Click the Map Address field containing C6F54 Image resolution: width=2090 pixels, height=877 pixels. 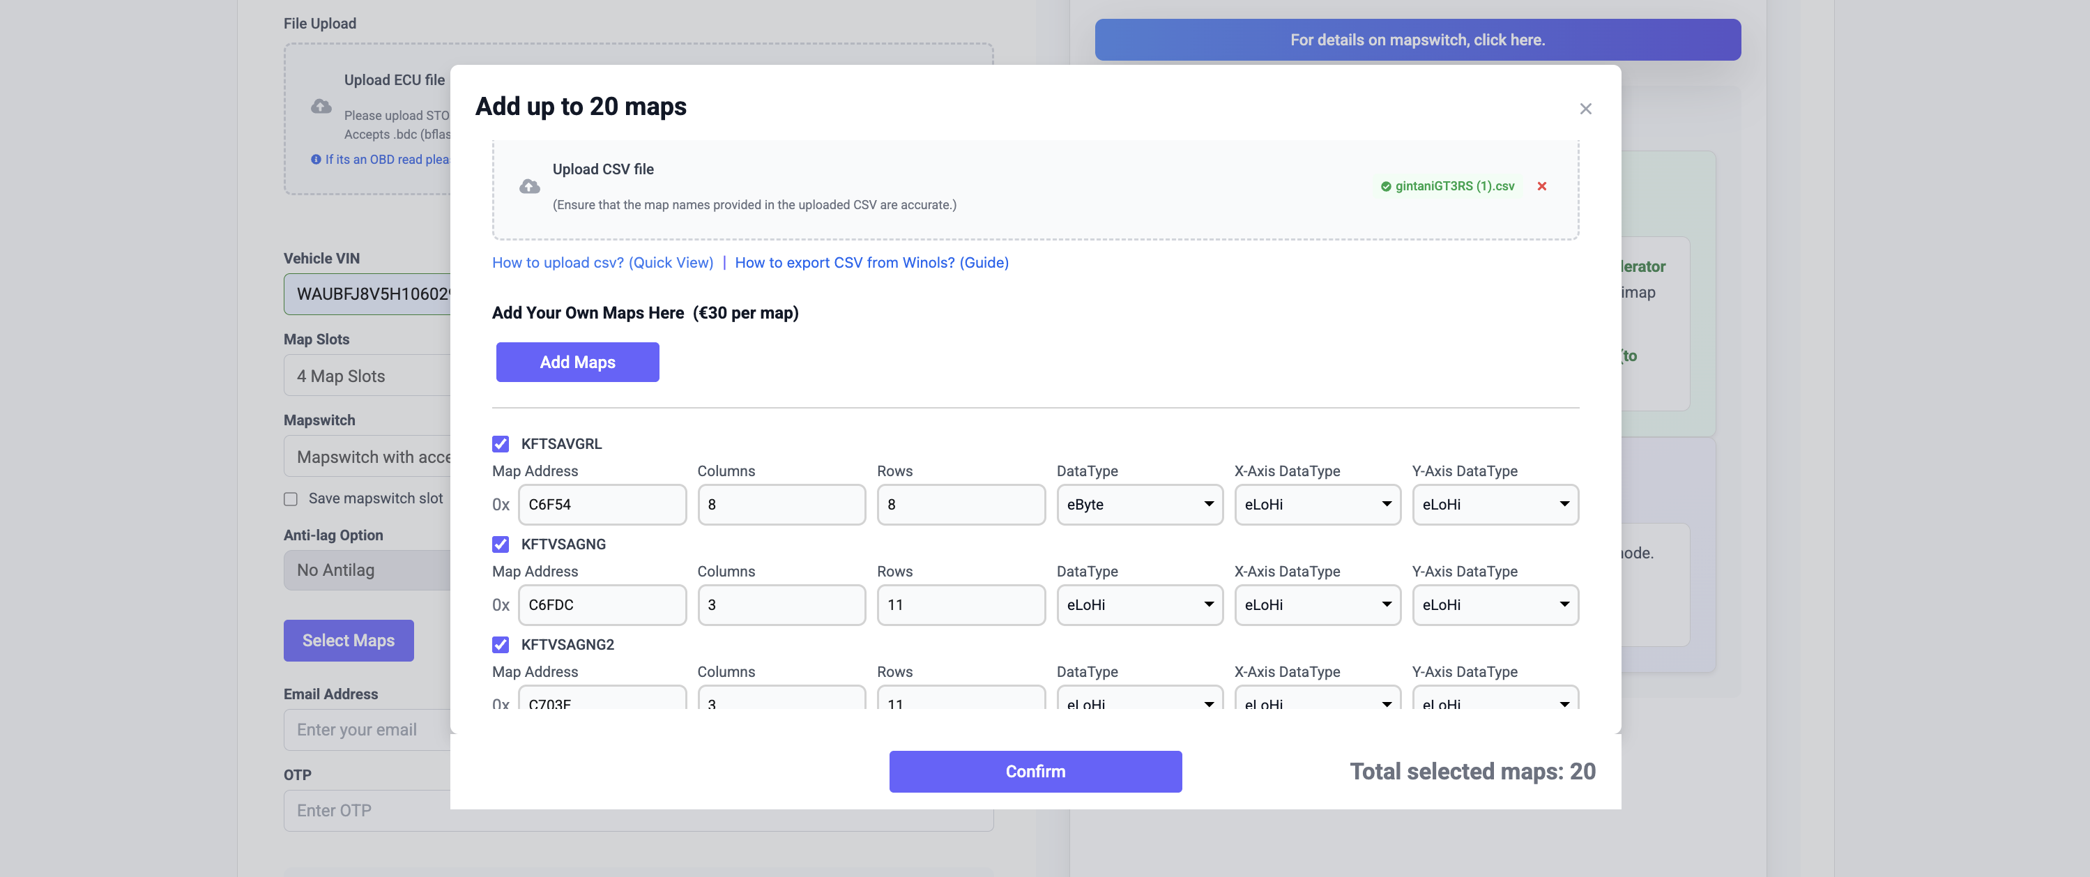pos(603,504)
